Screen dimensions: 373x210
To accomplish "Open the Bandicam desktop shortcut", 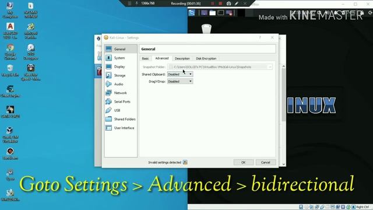I will (x=10, y=153).
